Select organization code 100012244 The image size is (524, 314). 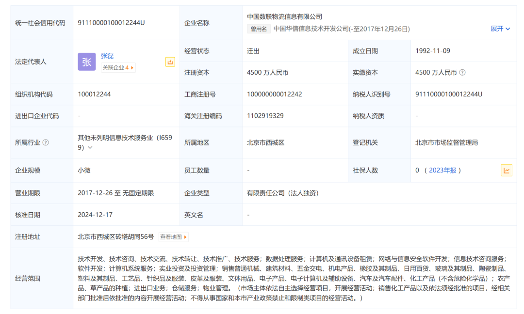coord(94,94)
